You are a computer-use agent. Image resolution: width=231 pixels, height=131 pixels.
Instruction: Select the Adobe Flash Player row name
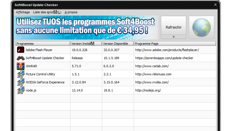(39, 50)
